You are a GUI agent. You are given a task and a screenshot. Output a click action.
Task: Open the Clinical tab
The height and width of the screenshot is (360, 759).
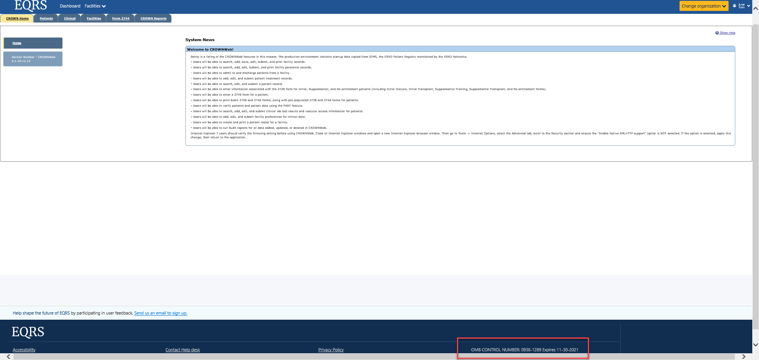[70, 19]
